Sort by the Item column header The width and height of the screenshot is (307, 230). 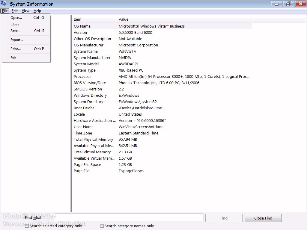(94, 19)
